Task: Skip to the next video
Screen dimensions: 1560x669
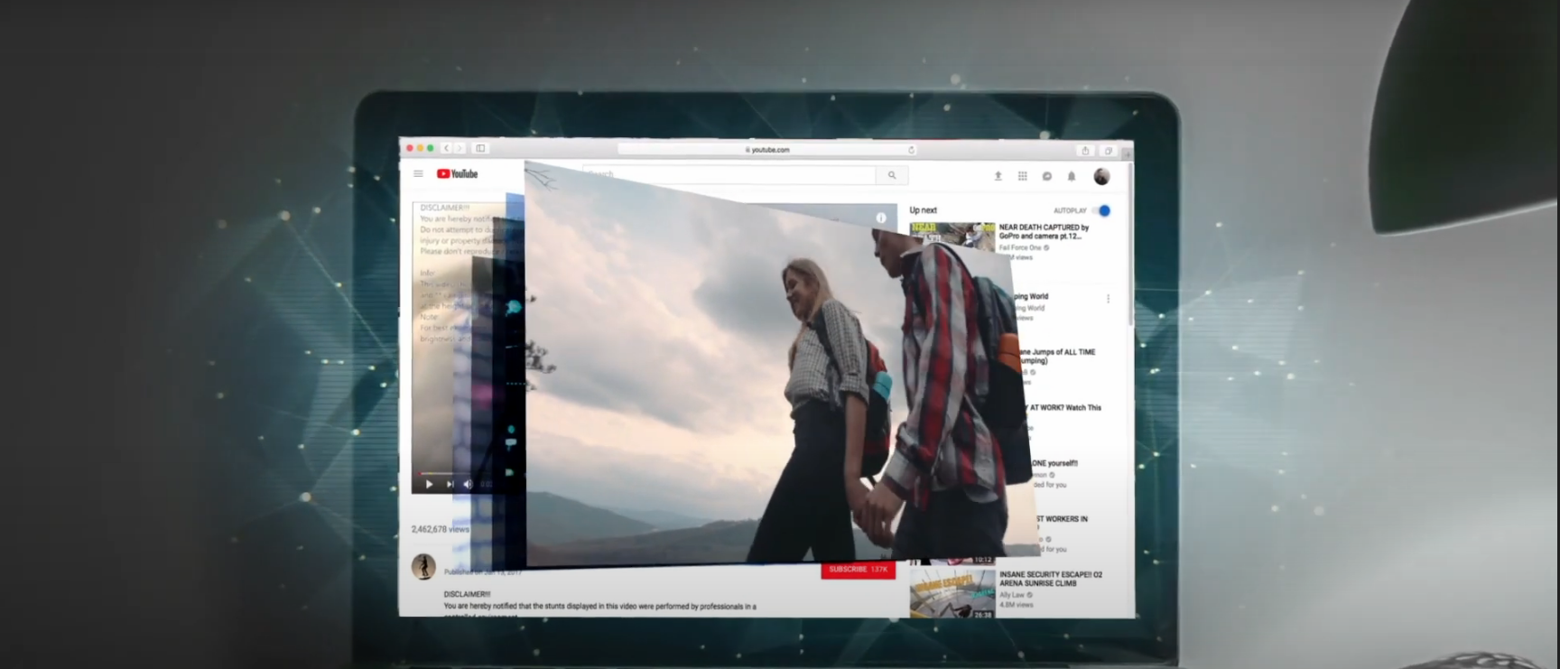Action: 450,484
